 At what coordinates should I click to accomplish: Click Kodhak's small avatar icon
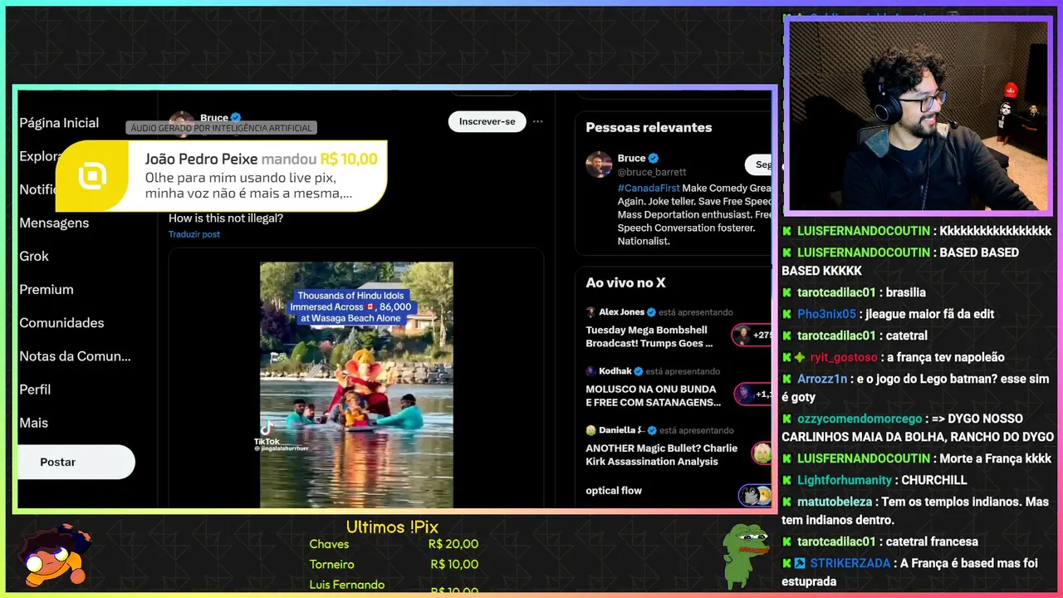[590, 371]
